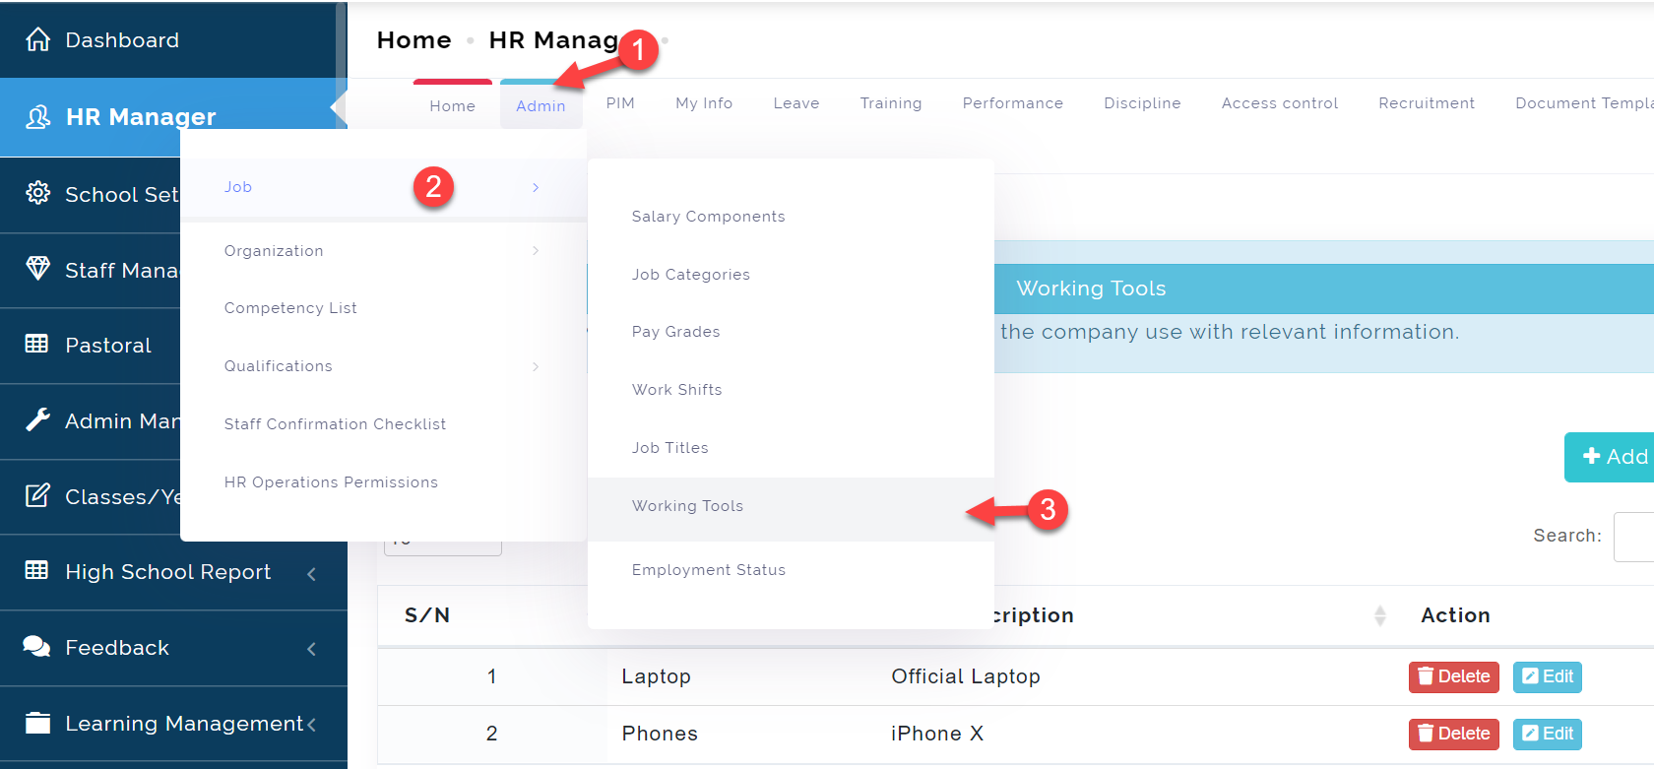Expand the Organization submenu arrow

(536, 250)
